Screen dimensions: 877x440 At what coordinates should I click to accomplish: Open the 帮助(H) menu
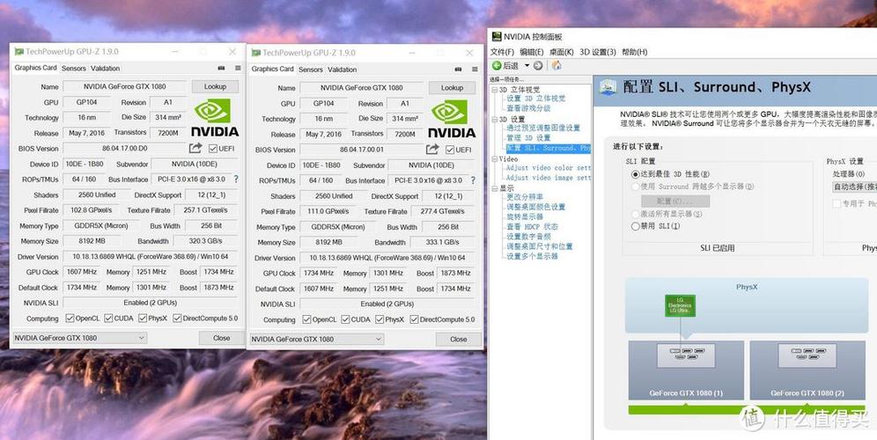tap(634, 51)
